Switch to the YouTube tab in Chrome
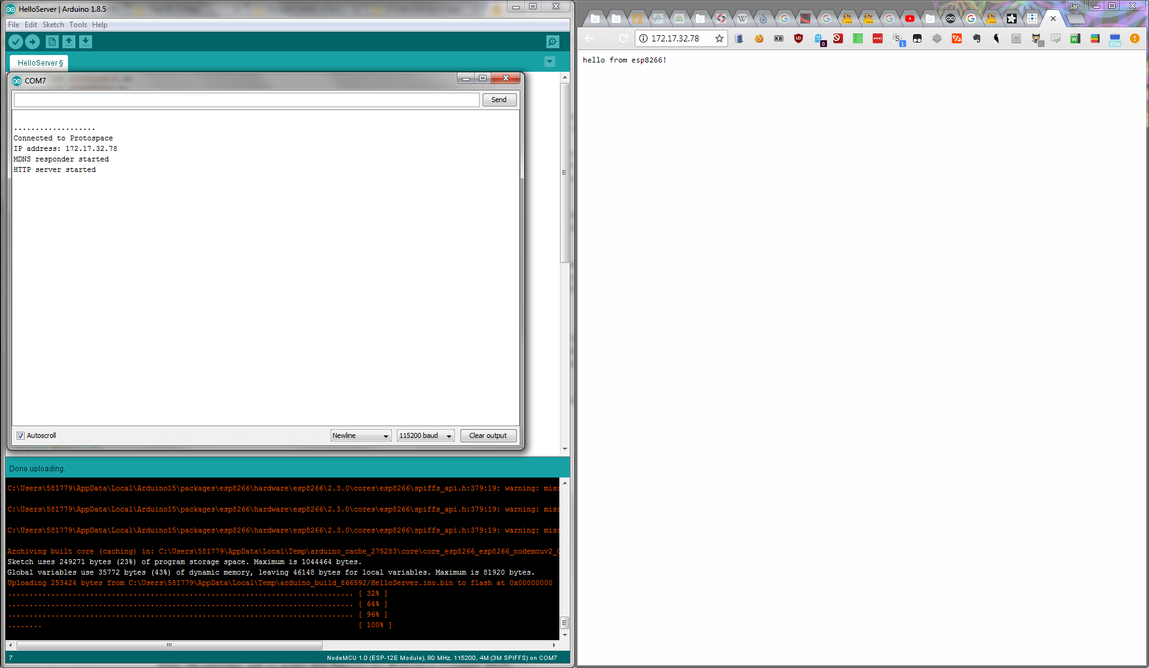This screenshot has width=1149, height=668. (910, 19)
